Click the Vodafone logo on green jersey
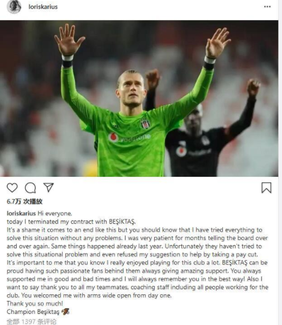Viewport: 282px width, 325px height. 130,138
